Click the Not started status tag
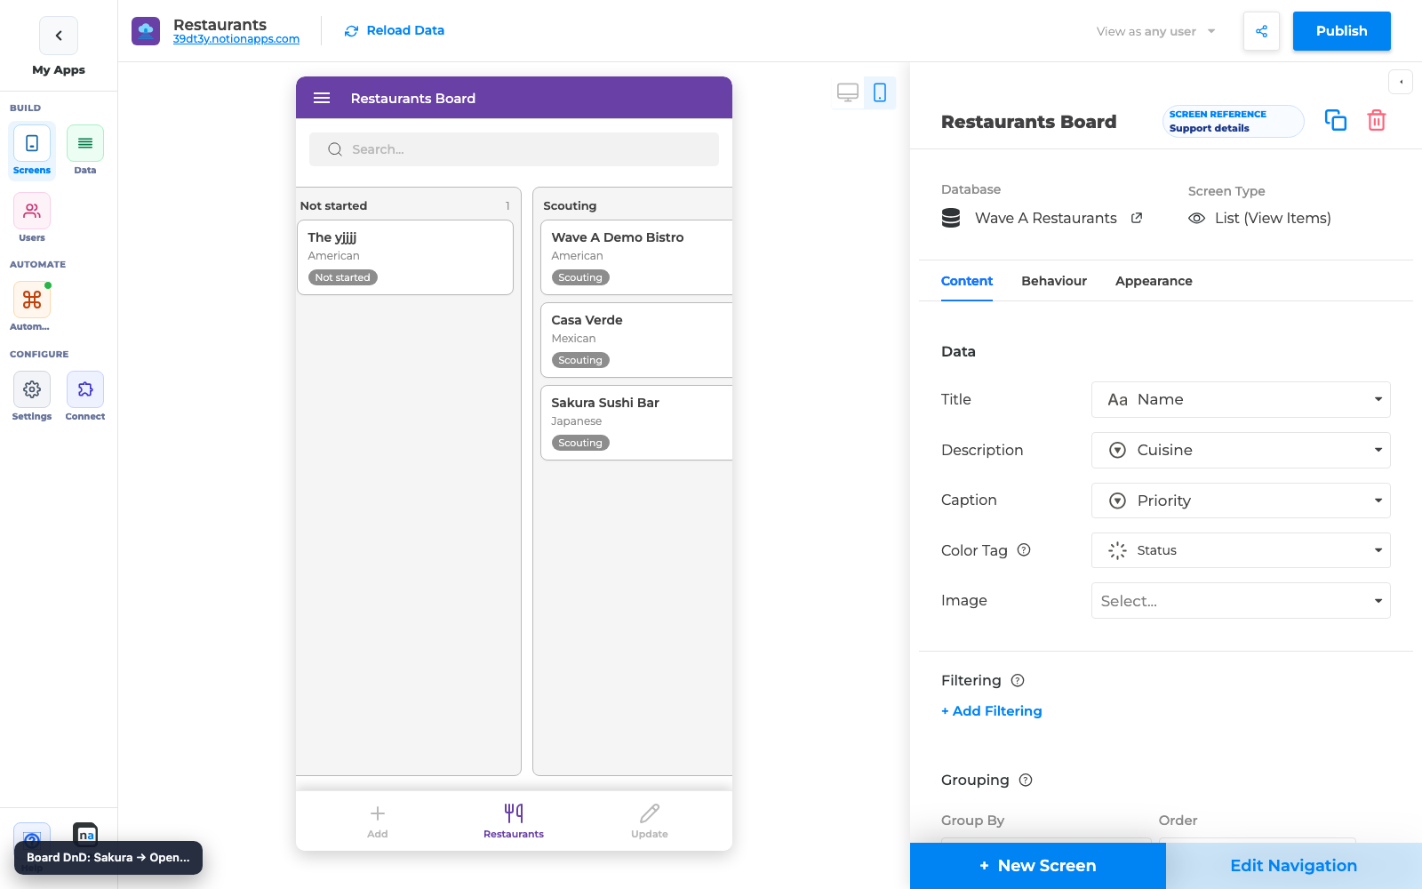Screen dimensions: 1422x889 (343, 277)
